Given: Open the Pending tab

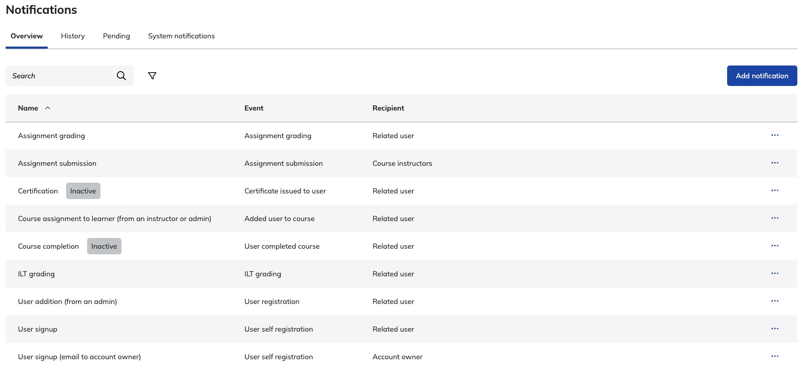Looking at the screenshot, I should 116,36.
